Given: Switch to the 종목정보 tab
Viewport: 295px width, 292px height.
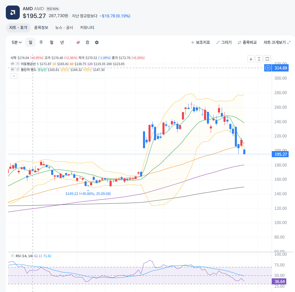Looking at the screenshot, I should pyautogui.click(x=41, y=28).
